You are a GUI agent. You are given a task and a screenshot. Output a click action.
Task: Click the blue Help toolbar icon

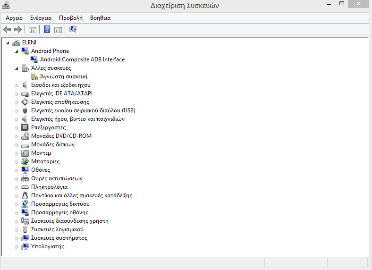pos(47,30)
